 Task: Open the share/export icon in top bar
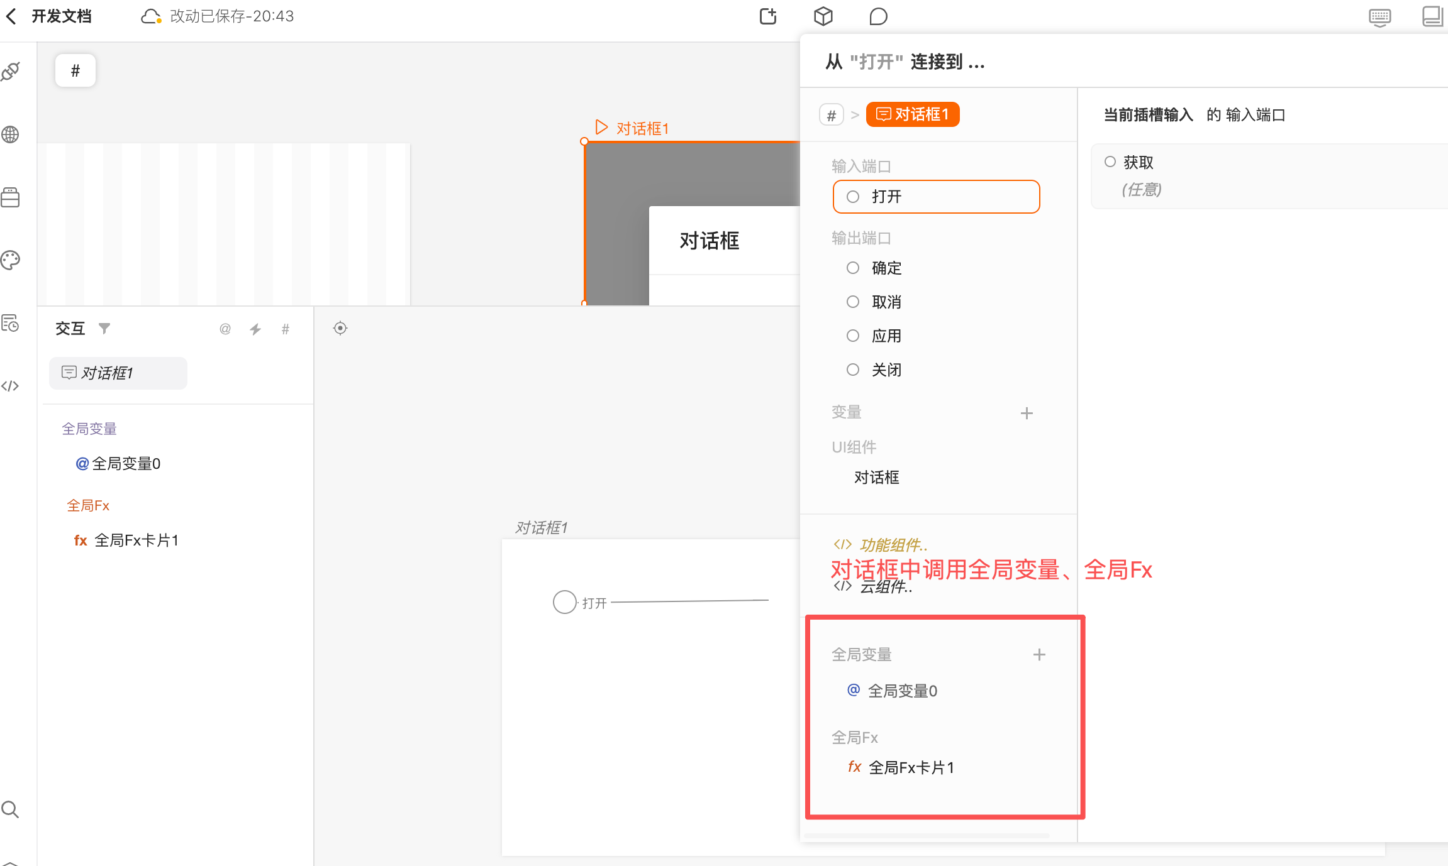click(768, 16)
